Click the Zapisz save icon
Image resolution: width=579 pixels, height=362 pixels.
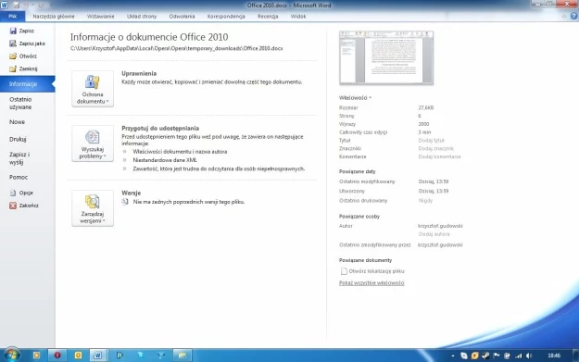(13, 31)
